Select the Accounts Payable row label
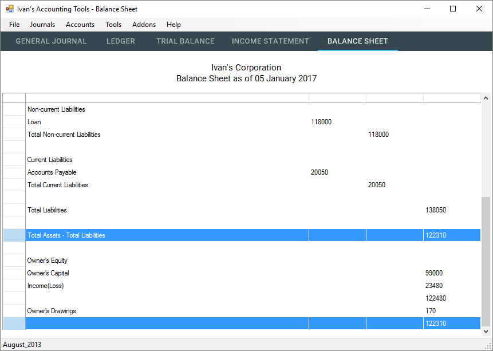The image size is (493, 351). (52, 172)
